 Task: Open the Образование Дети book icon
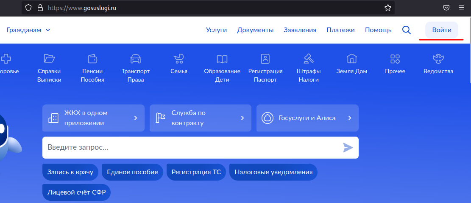pos(222,59)
